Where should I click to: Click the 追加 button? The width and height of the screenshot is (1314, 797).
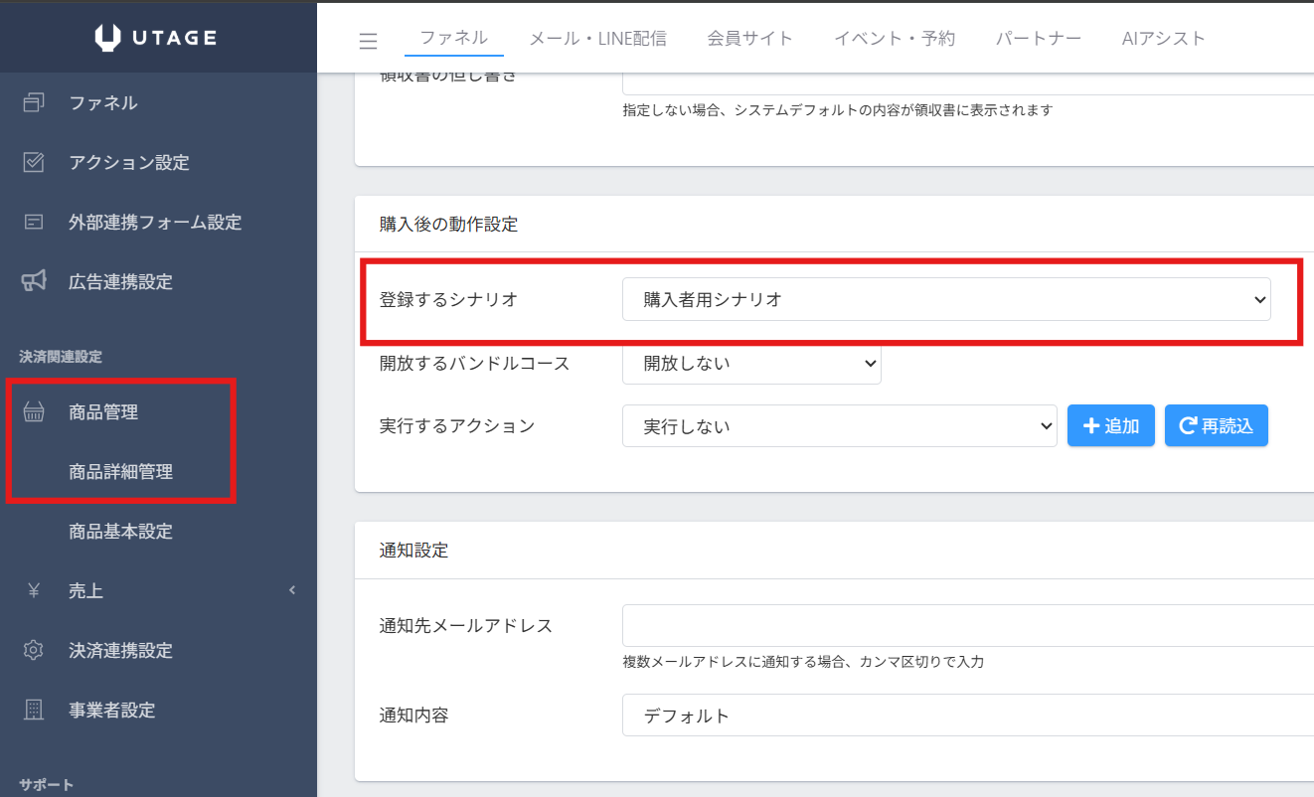[1110, 425]
